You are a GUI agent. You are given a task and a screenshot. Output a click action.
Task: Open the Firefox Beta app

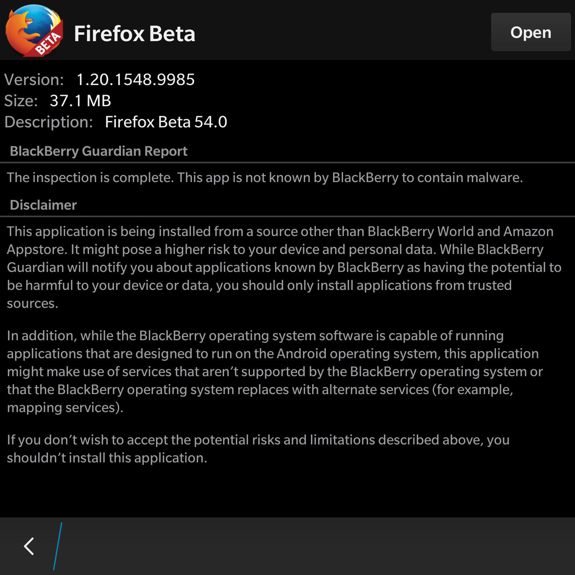531,32
